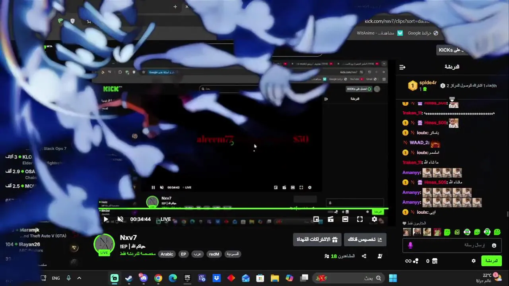509x286 pixels.
Task: Open Discord from the taskbar
Action: pyautogui.click(x=144, y=278)
